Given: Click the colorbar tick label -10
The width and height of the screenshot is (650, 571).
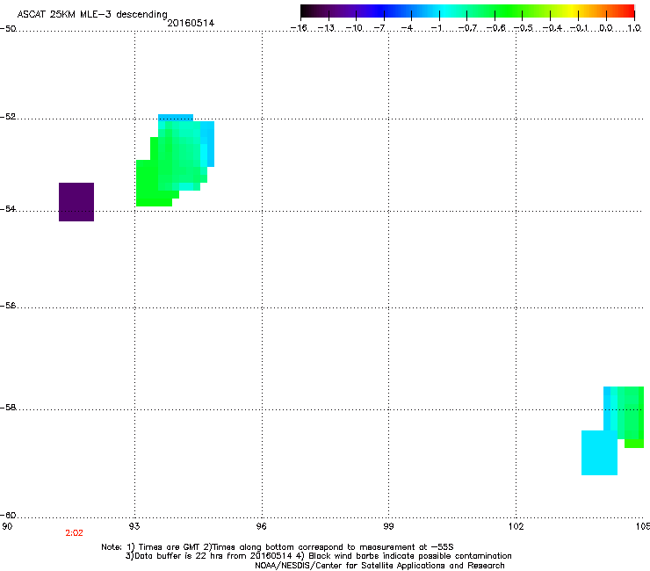Looking at the screenshot, I should (354, 28).
